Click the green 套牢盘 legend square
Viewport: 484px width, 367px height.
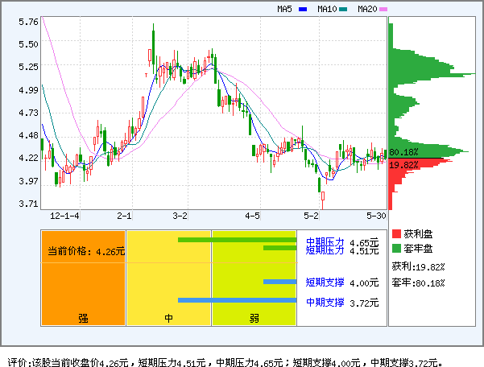(x=396, y=248)
